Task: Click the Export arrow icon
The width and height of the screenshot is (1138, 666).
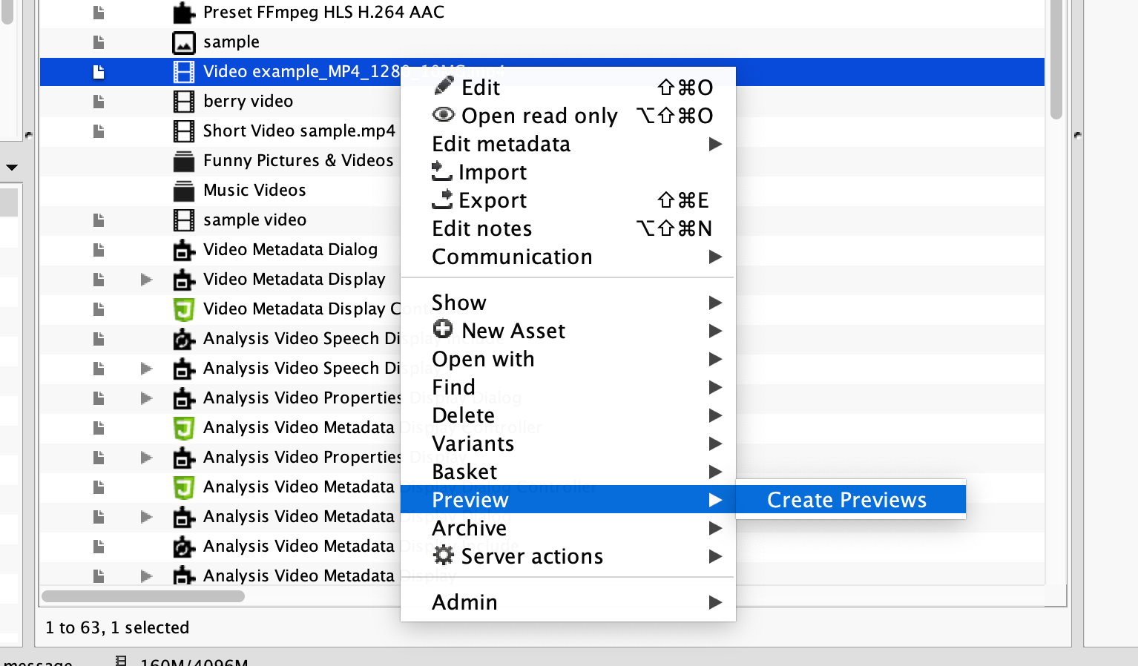Action: pyautogui.click(x=443, y=200)
